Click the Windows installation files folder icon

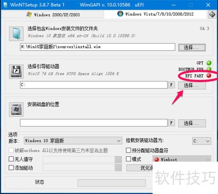[x=16, y=34]
